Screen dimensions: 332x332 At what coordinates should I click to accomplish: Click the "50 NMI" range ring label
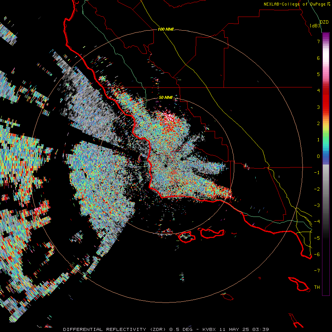point(166,97)
